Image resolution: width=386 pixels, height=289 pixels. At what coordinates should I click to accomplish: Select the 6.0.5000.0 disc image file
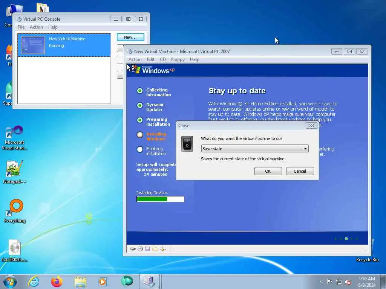14,251
